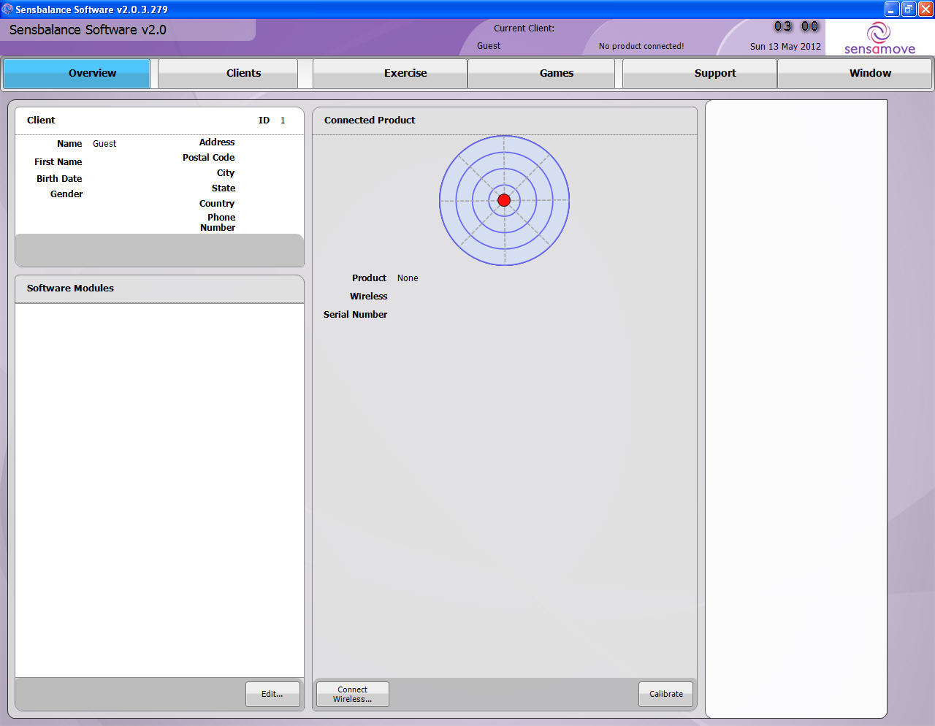Click the 'First Name' label

point(58,162)
